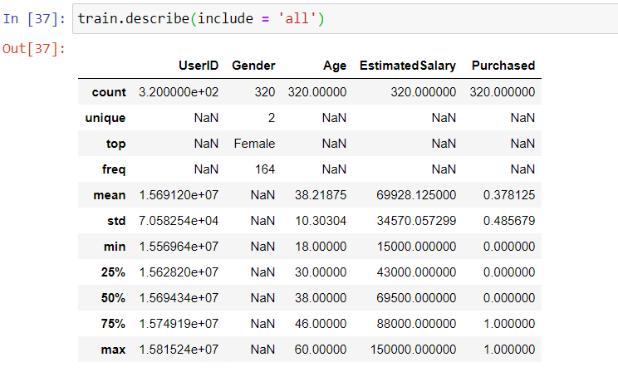Click the freq row label

[114, 169]
